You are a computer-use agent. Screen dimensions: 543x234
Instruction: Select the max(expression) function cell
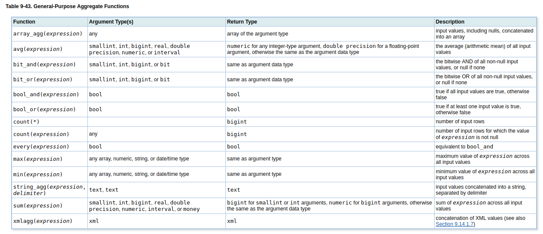[x=38, y=159]
